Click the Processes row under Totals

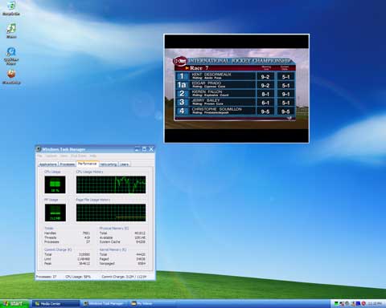(x=67, y=241)
